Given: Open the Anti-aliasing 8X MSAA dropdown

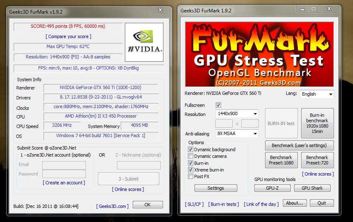Looking at the screenshot, I should click(x=237, y=133).
